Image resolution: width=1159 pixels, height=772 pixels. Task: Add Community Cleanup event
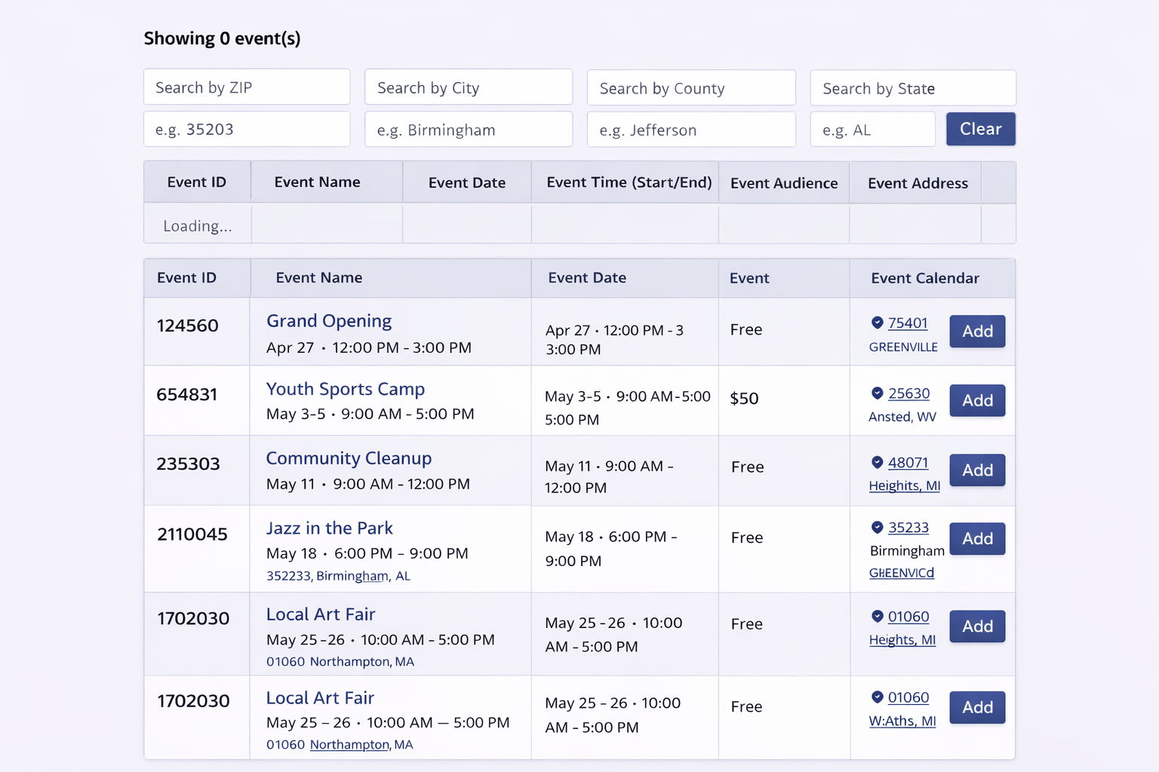977,470
